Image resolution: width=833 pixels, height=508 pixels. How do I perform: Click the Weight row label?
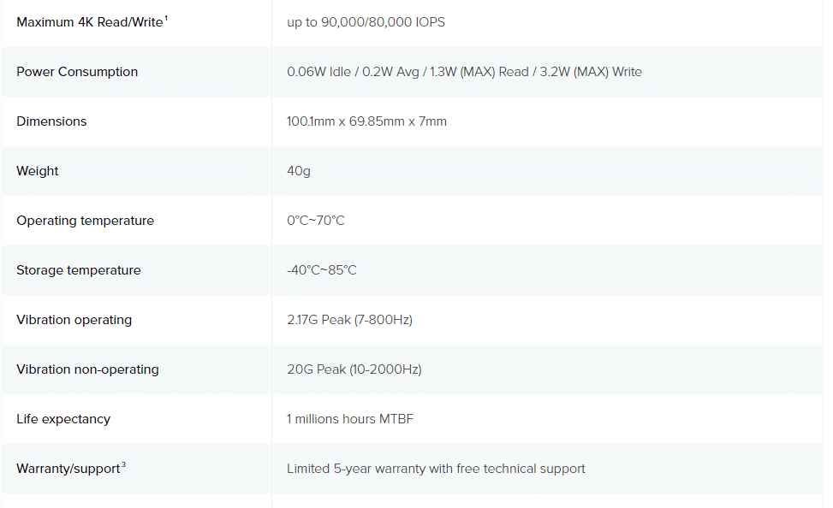tap(38, 171)
